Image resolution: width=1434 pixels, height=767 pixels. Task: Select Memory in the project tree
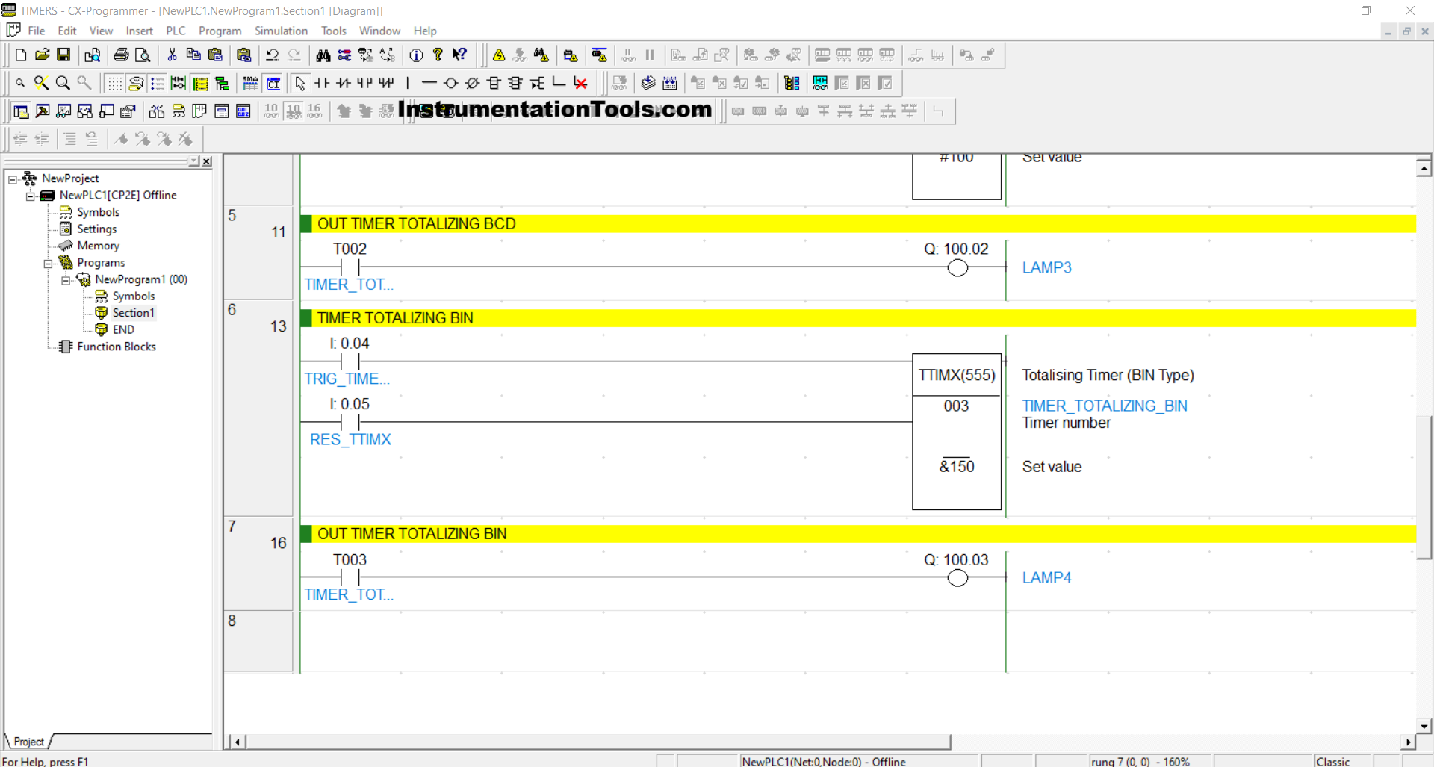[x=98, y=246]
